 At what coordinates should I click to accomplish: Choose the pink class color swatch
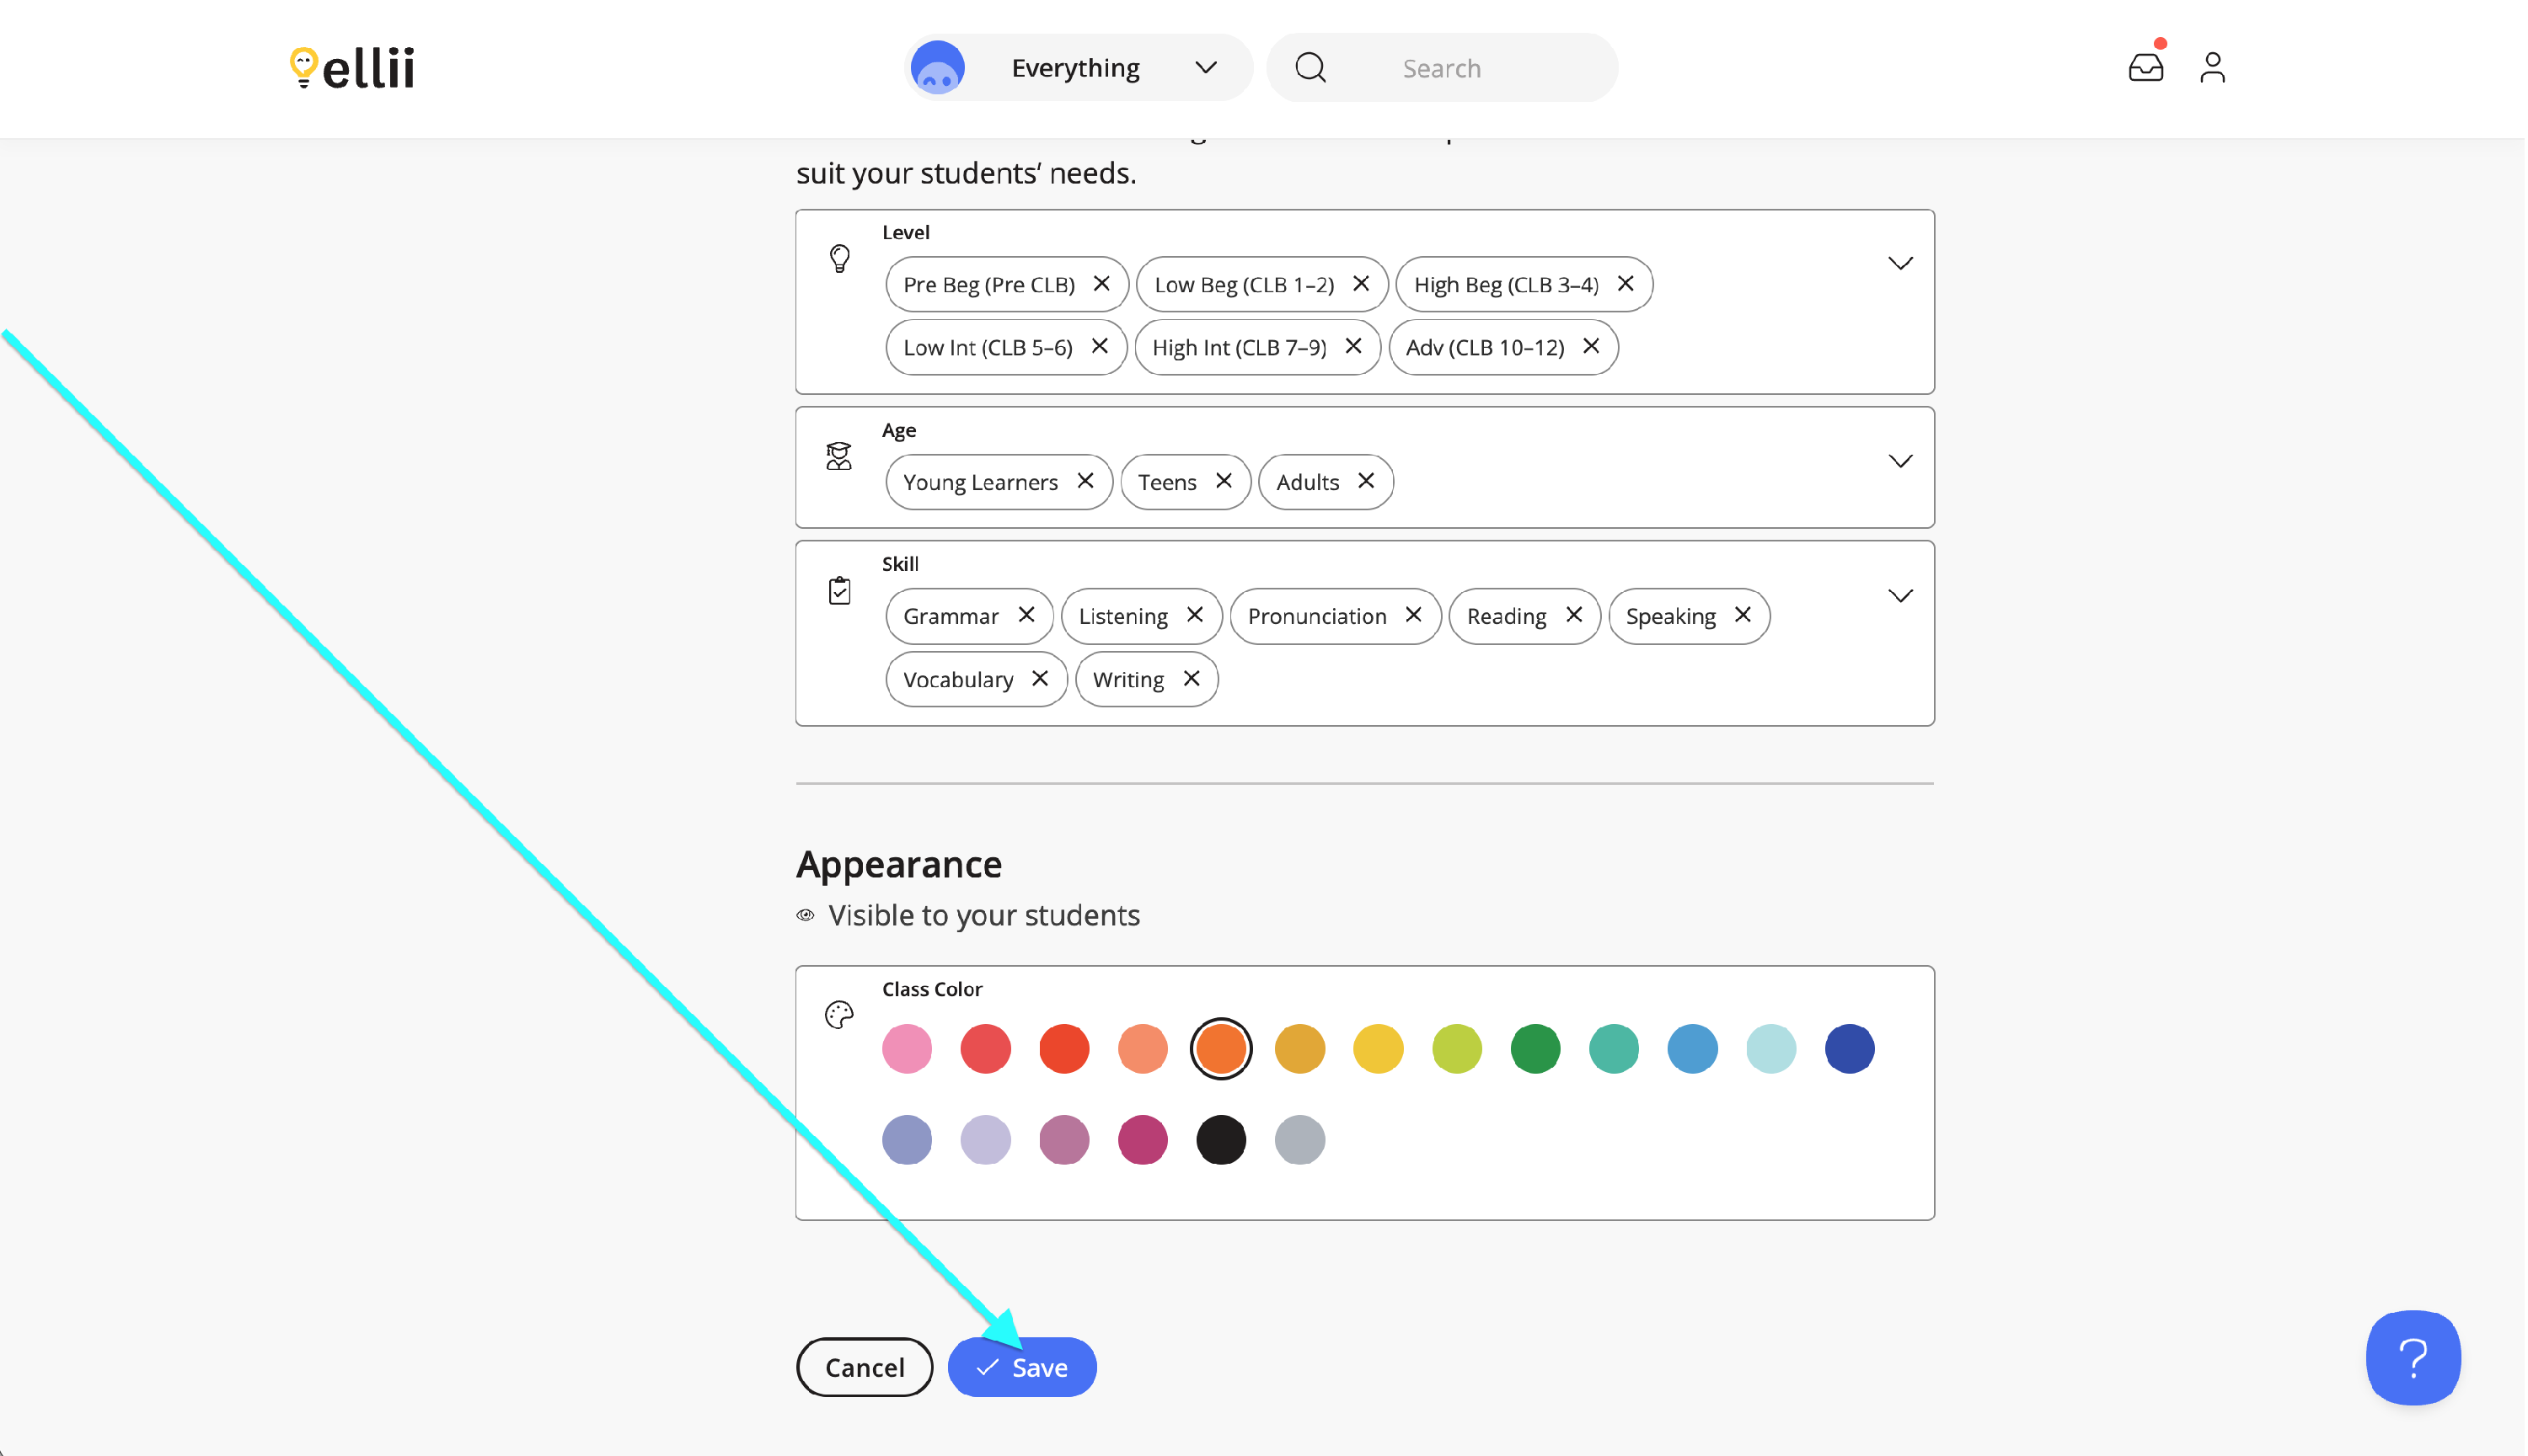(x=907, y=1049)
